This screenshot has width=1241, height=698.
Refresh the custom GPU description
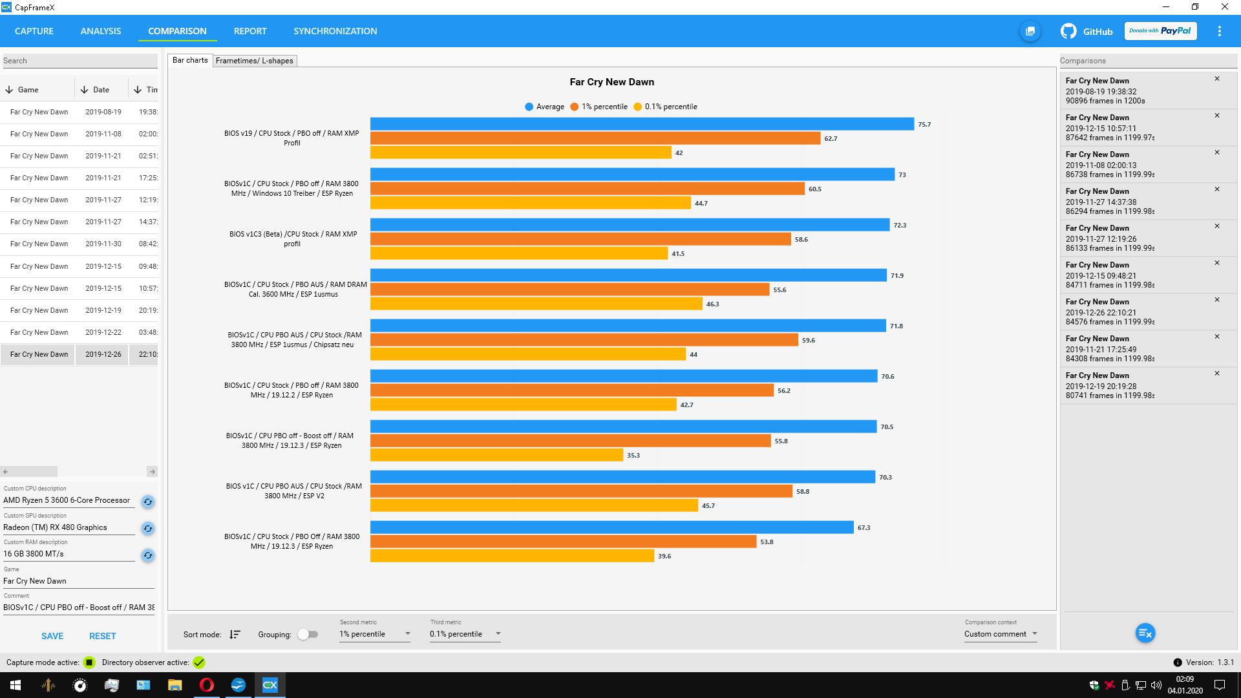pos(147,529)
